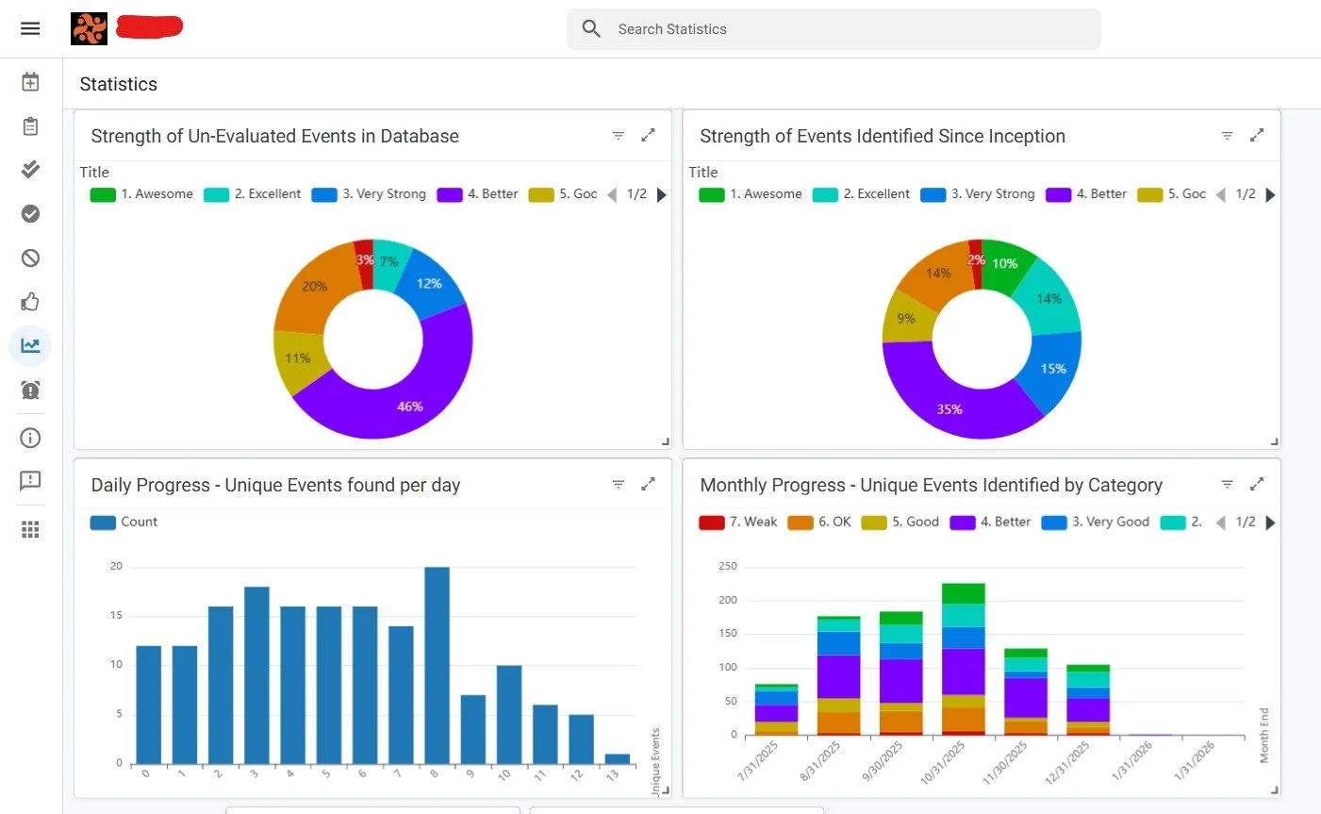Grab the Monthly Progress chart corner handle
The image size is (1321, 814).
tap(1274, 790)
